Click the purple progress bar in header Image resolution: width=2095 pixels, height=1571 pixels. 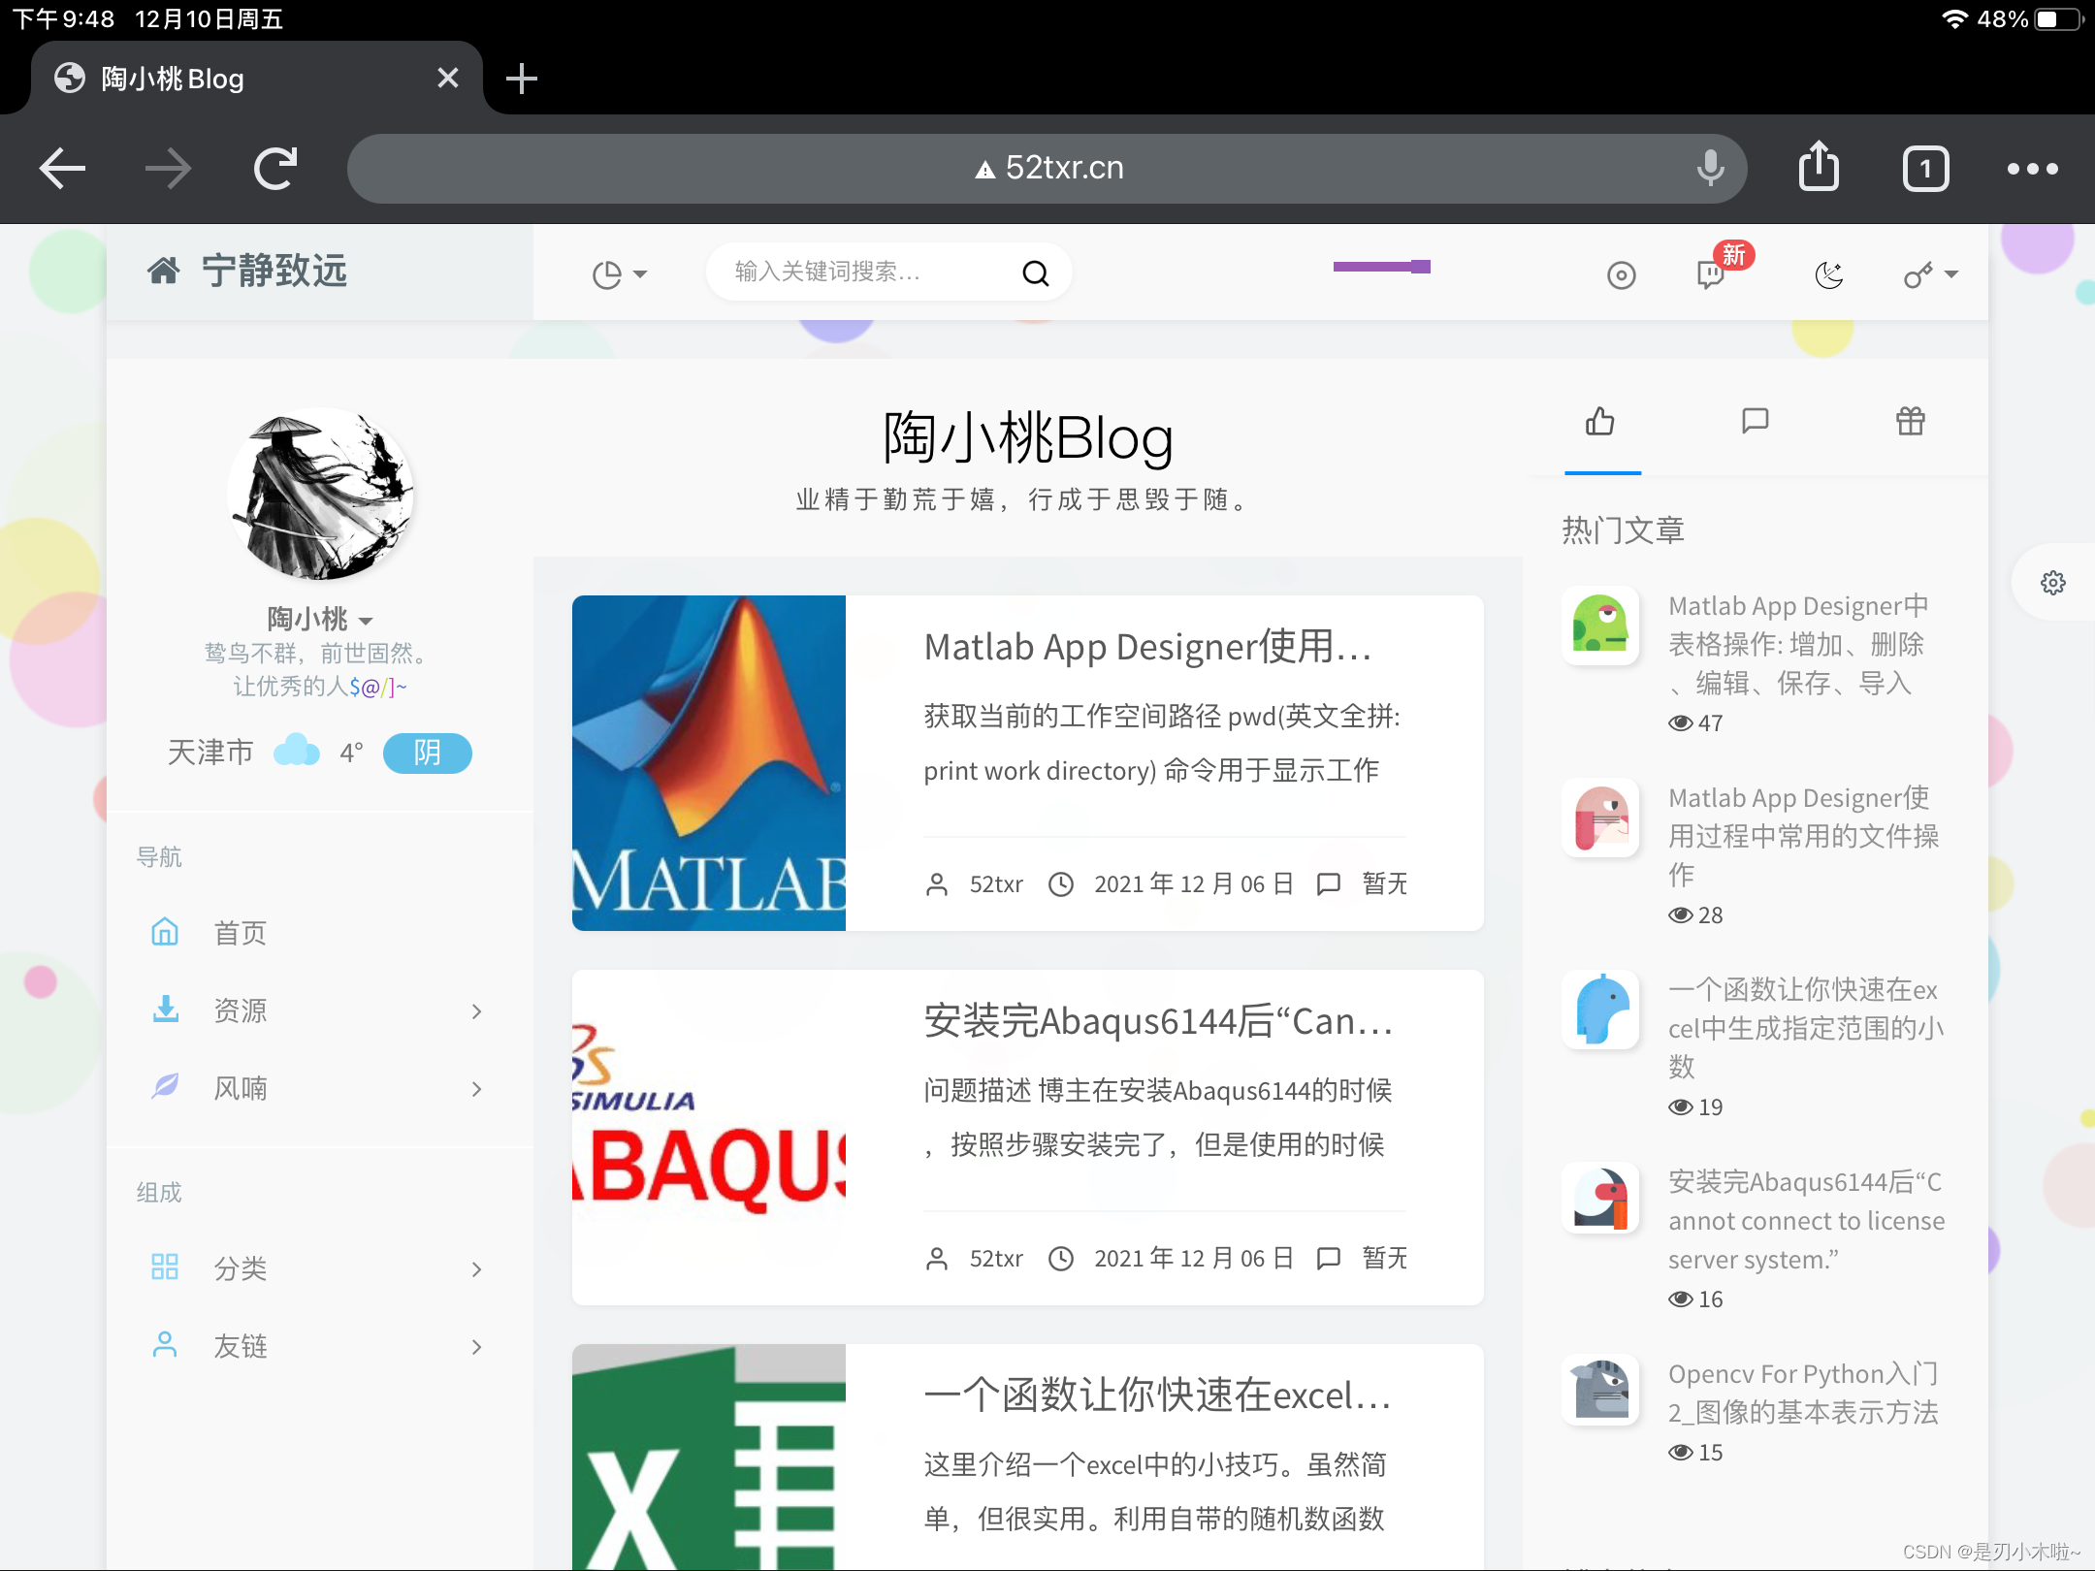pos(1381,267)
